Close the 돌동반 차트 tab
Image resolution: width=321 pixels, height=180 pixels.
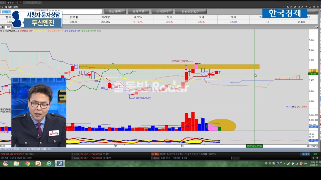(21, 2)
